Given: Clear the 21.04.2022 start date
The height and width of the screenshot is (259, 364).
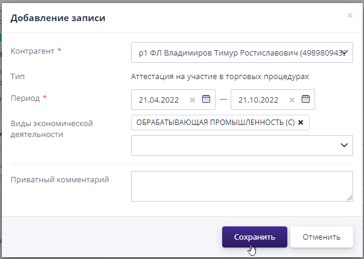Looking at the screenshot, I should [193, 100].
